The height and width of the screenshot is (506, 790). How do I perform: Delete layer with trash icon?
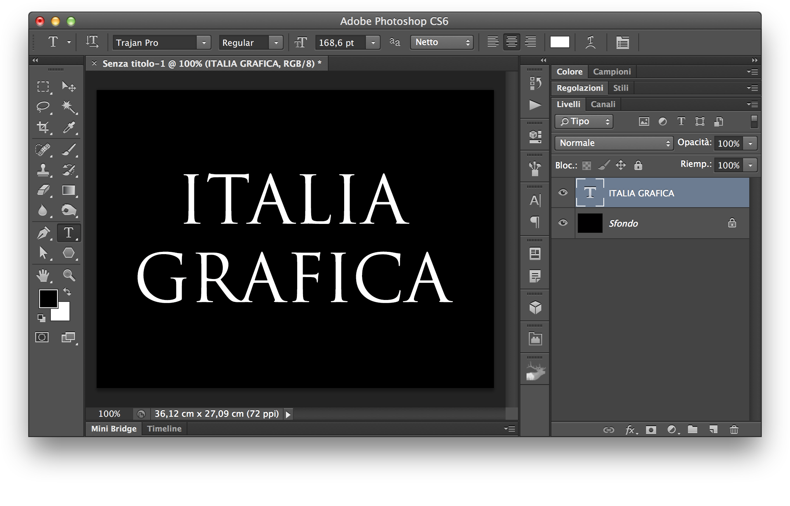click(734, 430)
